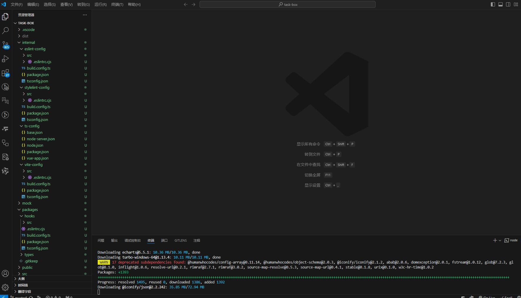Expand the .vscode folder

(x=52, y=30)
